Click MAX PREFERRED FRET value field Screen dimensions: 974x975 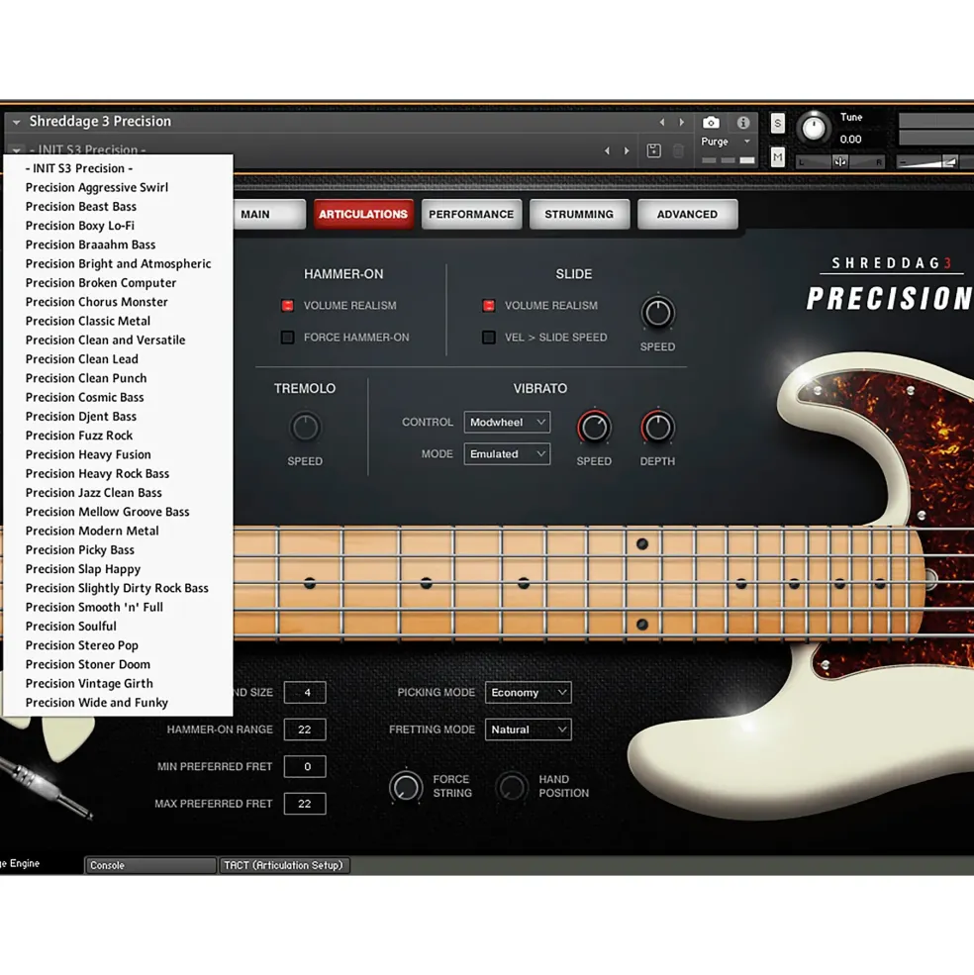305,804
